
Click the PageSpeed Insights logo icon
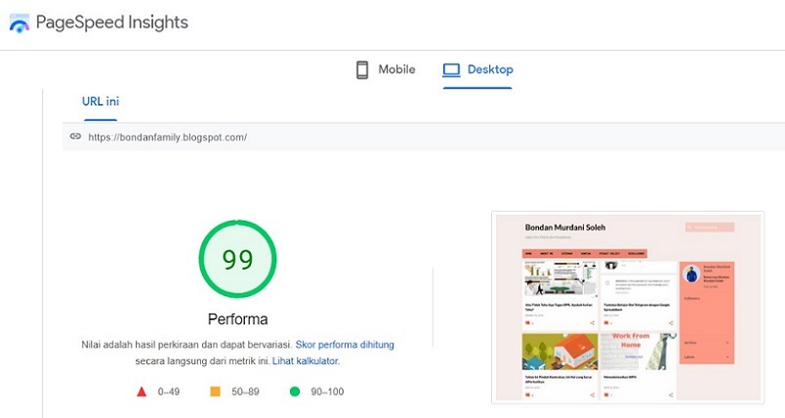pyautogui.click(x=19, y=23)
